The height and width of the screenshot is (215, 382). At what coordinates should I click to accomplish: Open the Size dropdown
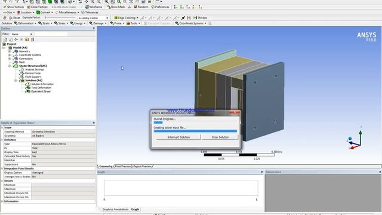pos(8,13)
